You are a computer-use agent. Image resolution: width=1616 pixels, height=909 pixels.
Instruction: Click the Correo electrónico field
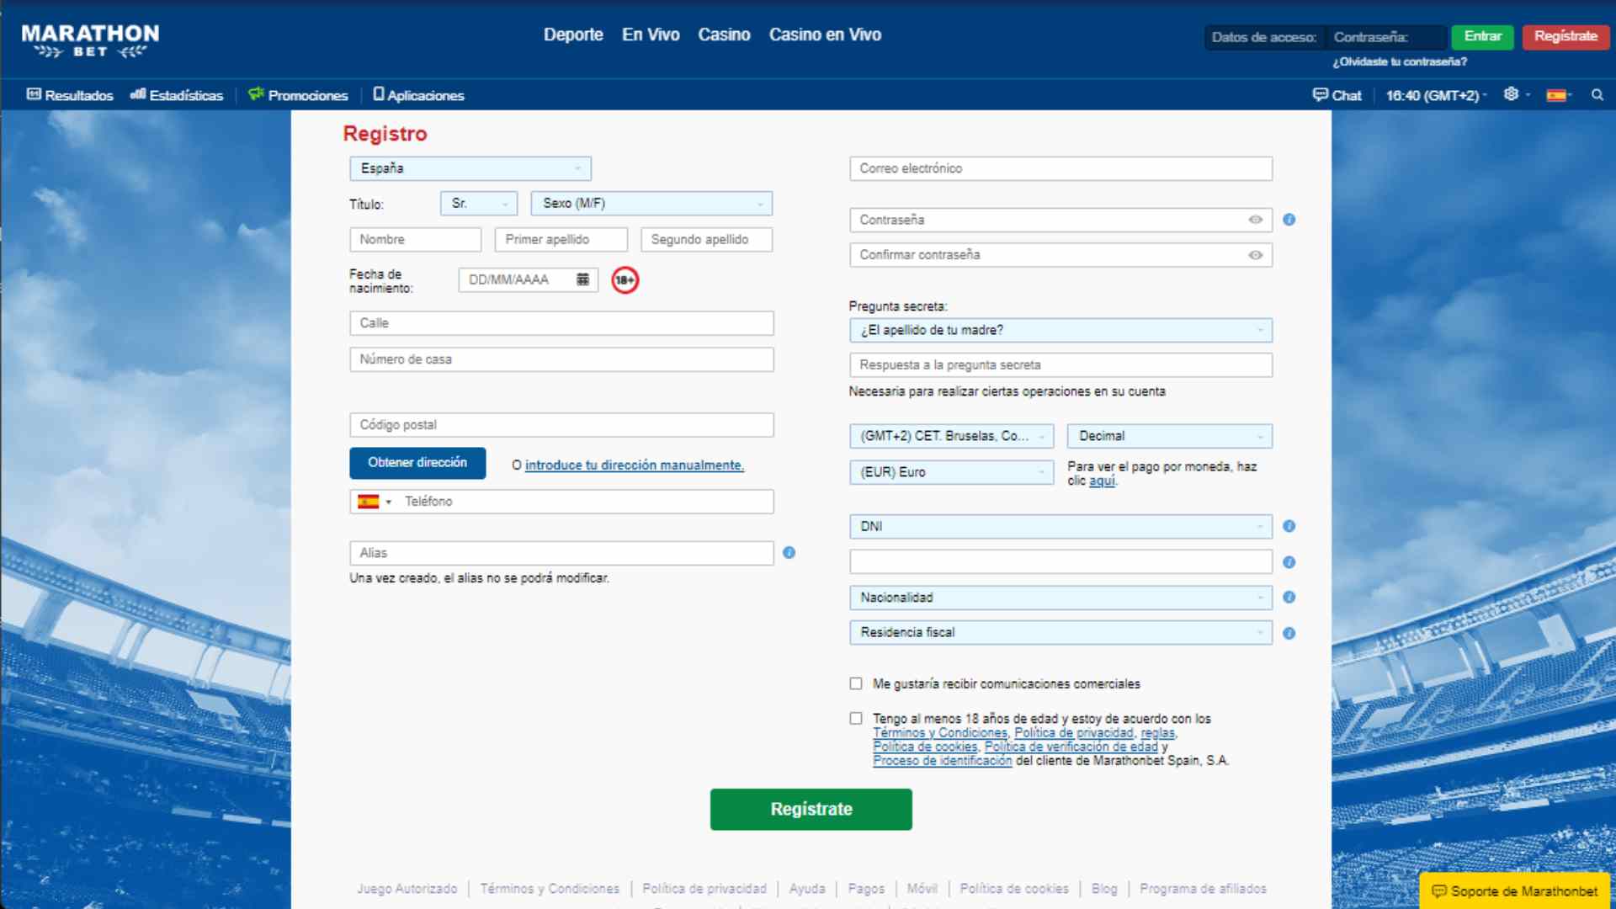1060,168
